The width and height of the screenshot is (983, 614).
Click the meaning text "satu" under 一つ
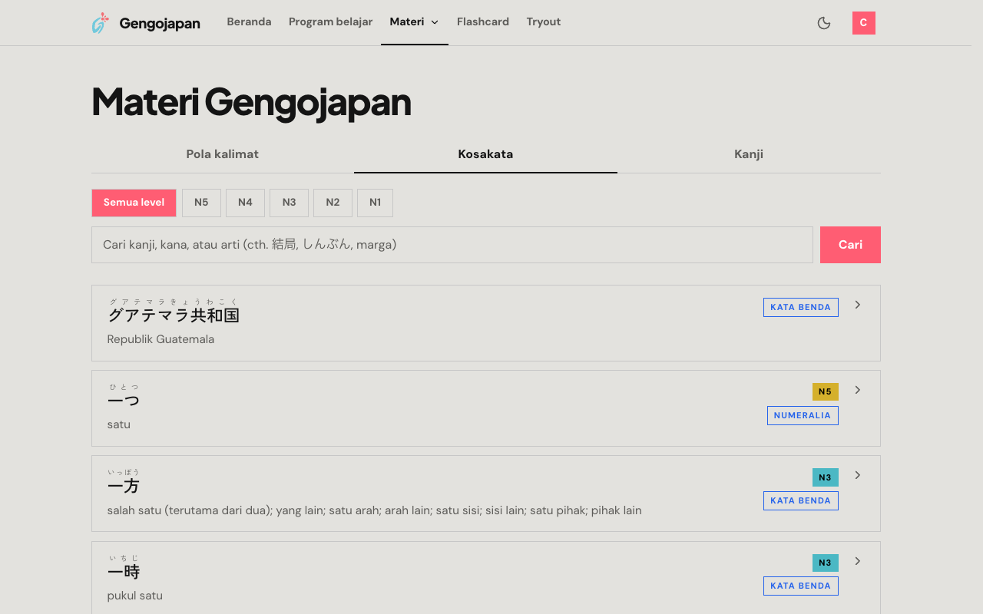pos(119,424)
